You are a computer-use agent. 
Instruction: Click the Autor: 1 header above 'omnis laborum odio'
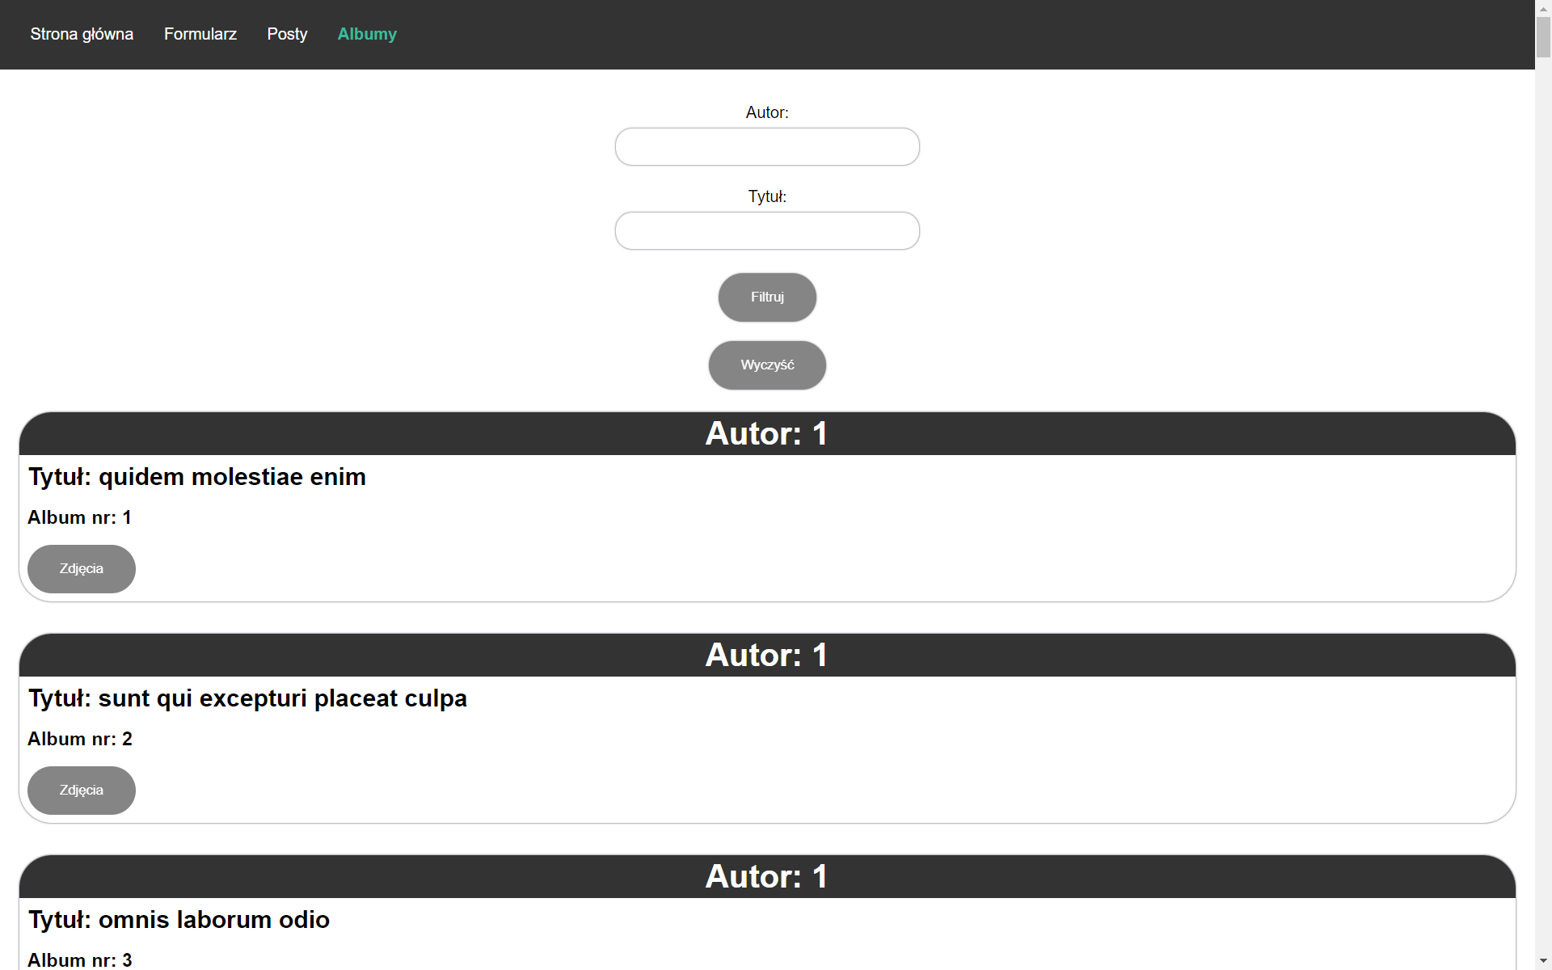767,877
